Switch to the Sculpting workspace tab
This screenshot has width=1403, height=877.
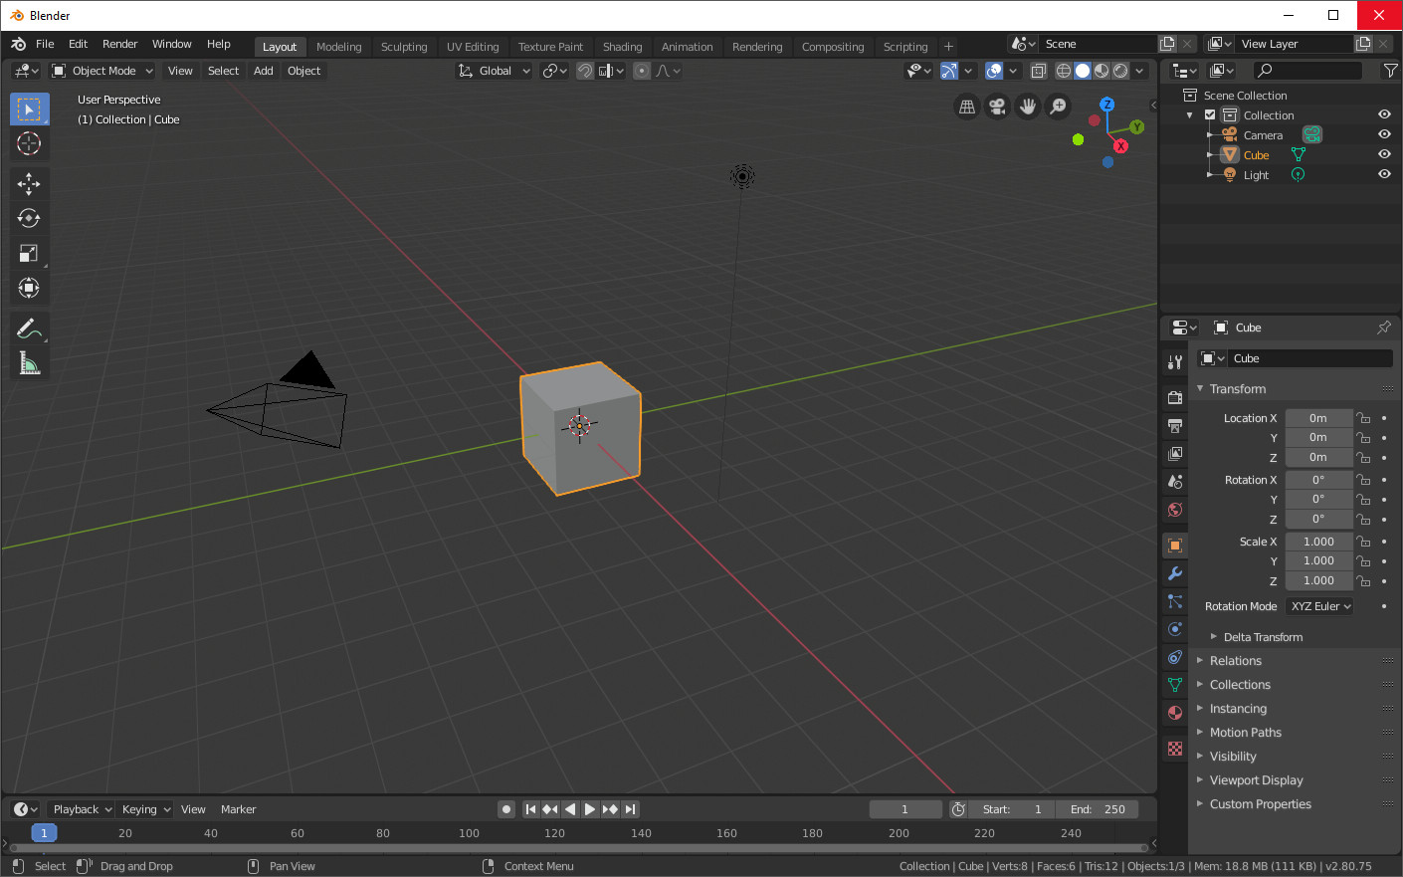click(404, 47)
